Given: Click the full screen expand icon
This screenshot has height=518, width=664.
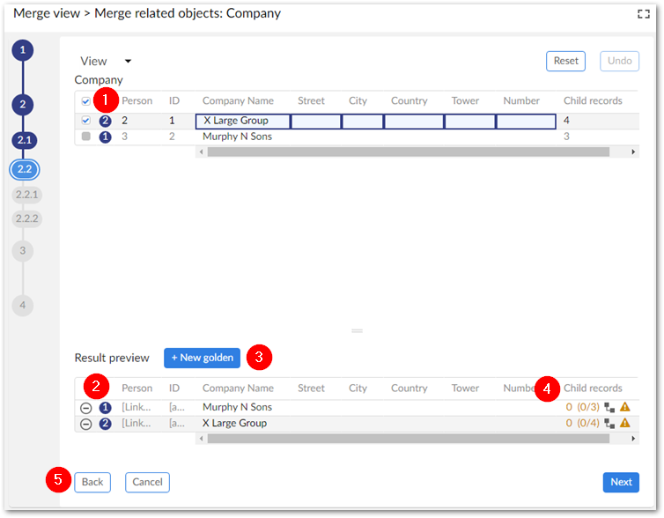Looking at the screenshot, I should pos(643,13).
